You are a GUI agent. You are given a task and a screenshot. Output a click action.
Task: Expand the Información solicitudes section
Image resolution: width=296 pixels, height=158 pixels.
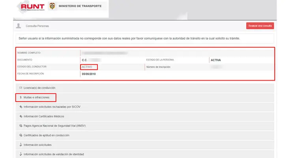(x=145, y=145)
